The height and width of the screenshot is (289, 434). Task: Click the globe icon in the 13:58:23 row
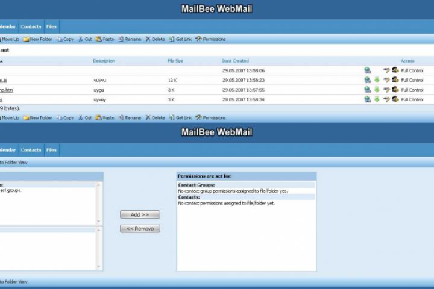(367, 80)
